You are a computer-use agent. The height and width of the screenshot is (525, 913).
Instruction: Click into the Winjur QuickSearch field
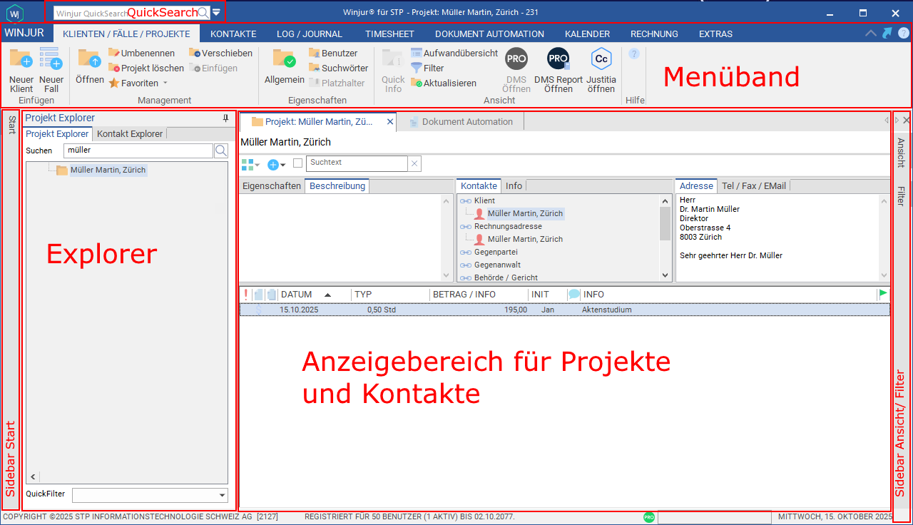[x=126, y=13]
